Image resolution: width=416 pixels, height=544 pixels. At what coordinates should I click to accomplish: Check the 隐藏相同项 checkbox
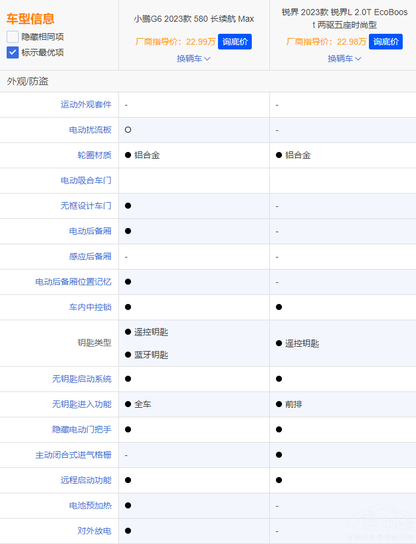click(13, 37)
